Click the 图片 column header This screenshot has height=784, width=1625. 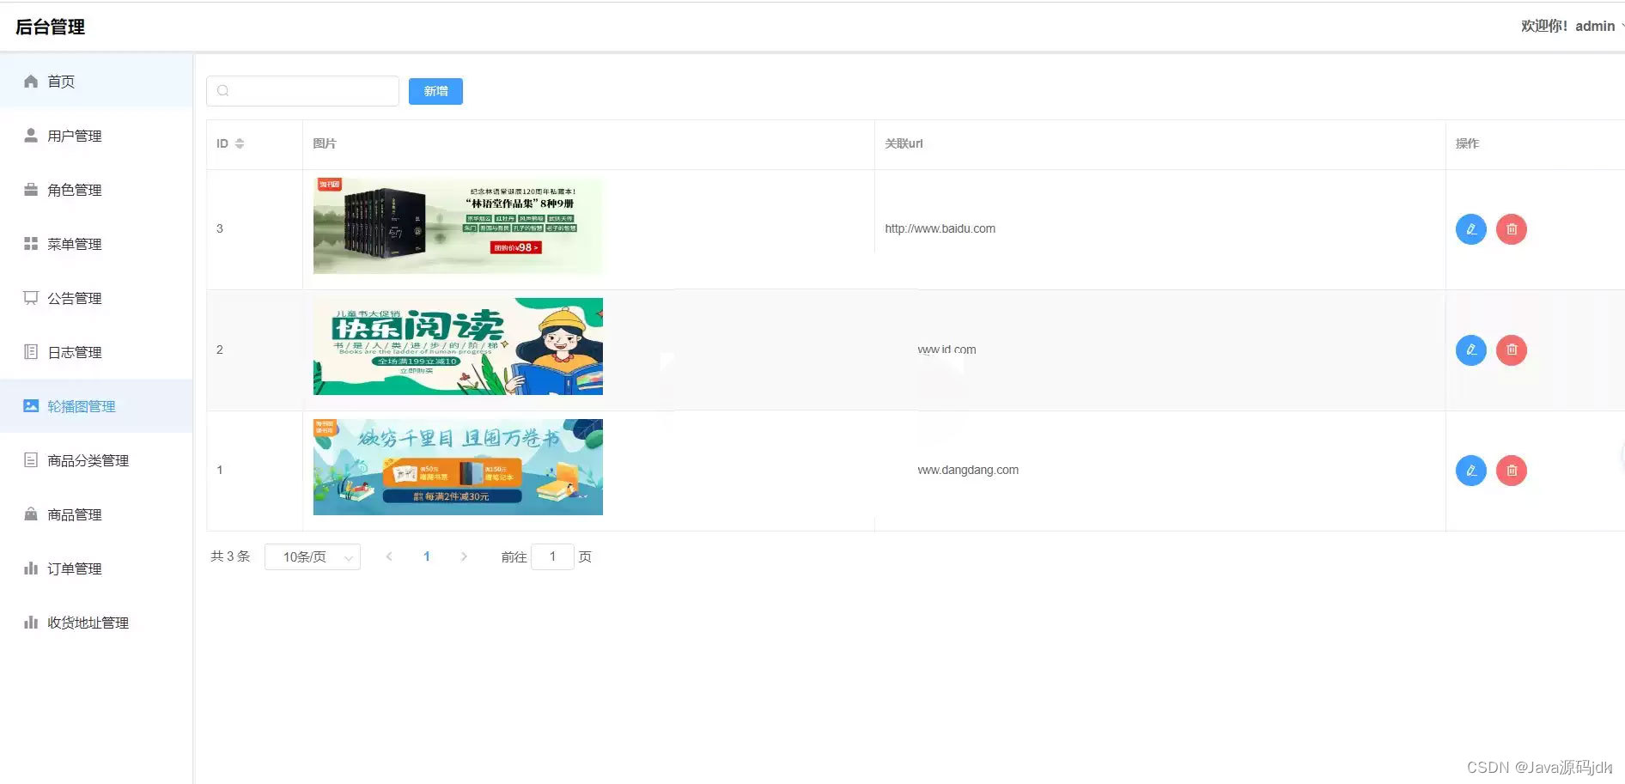point(325,143)
